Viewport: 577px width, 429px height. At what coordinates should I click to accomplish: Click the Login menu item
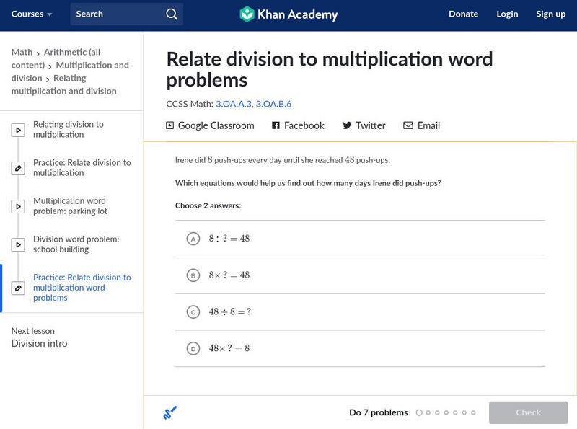[507, 14]
